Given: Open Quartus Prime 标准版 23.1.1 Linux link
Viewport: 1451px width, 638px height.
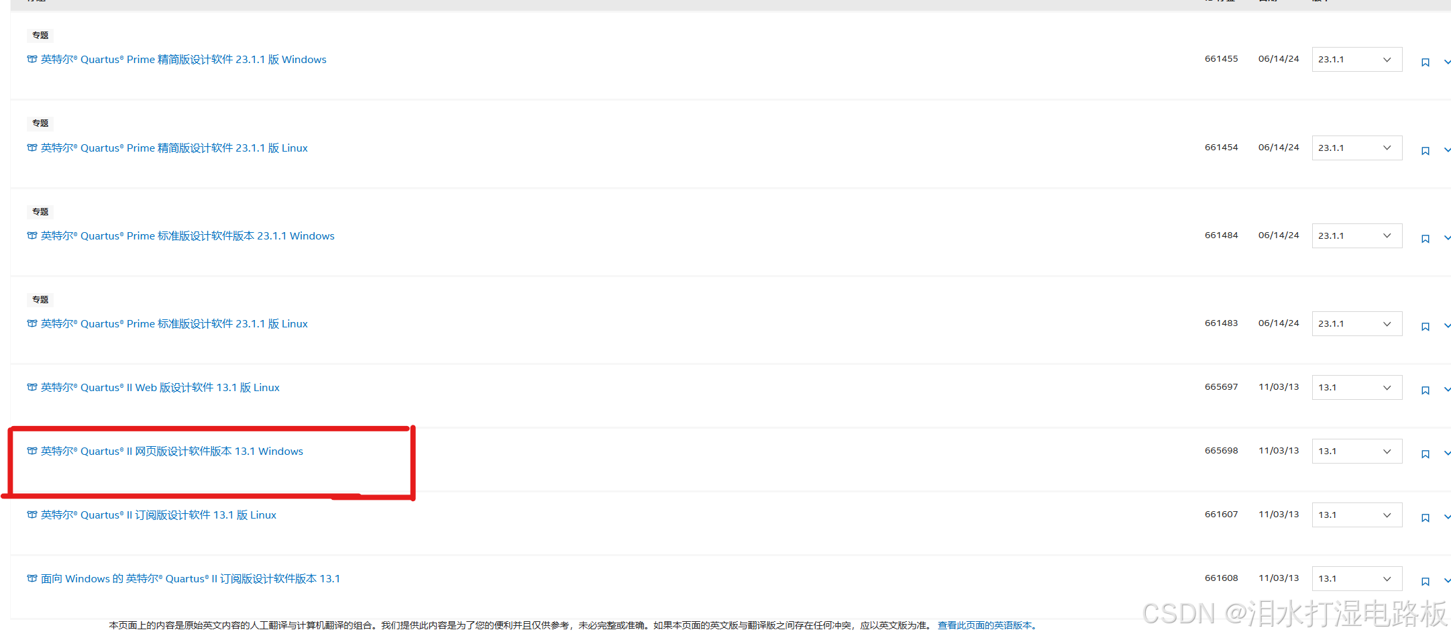Looking at the screenshot, I should click(174, 324).
